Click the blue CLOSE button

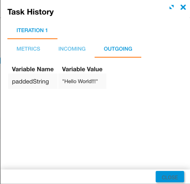[170, 177]
